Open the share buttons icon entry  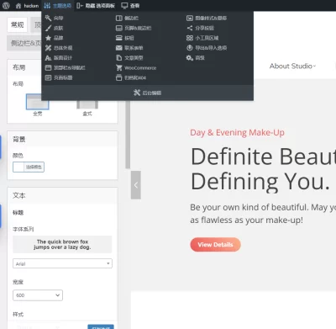(x=190, y=28)
